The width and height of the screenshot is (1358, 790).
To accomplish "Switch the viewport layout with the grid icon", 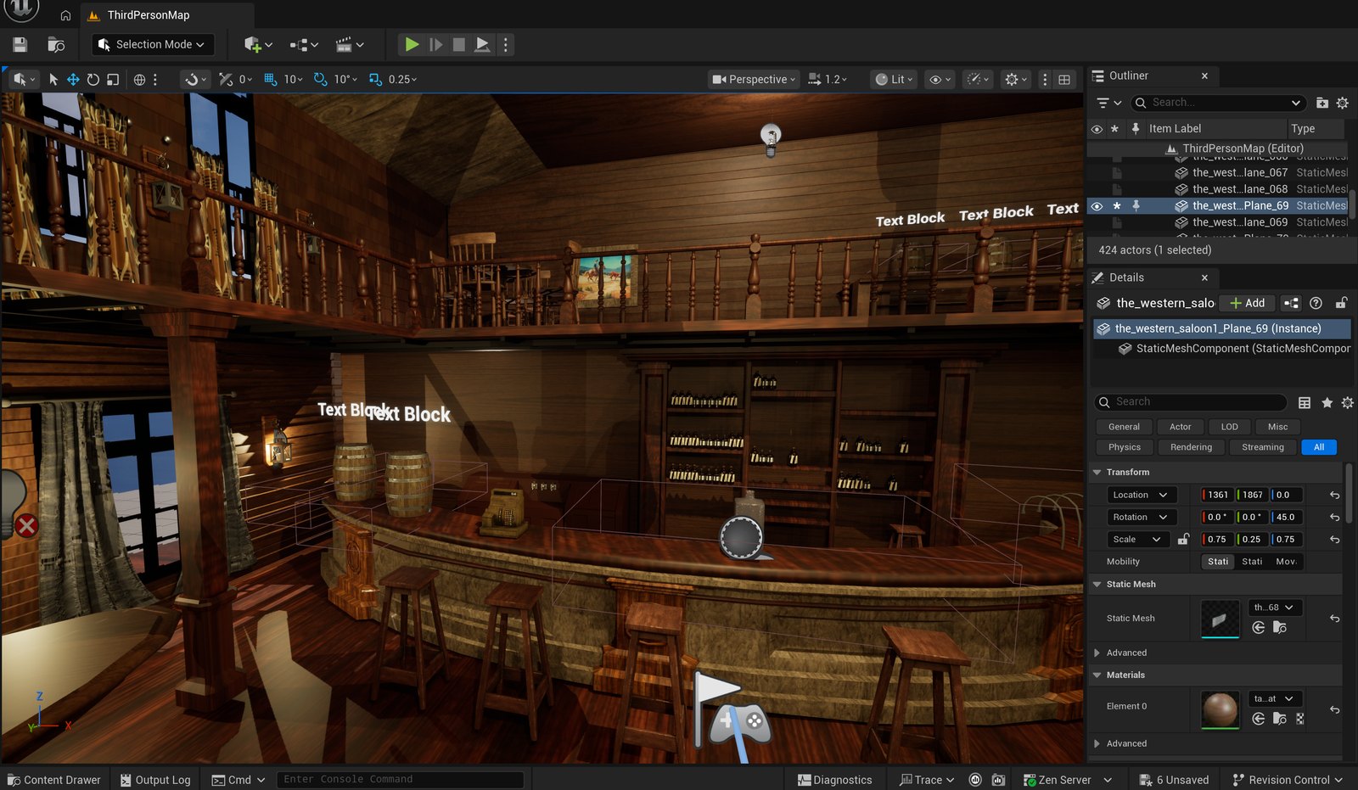I will [x=1064, y=79].
